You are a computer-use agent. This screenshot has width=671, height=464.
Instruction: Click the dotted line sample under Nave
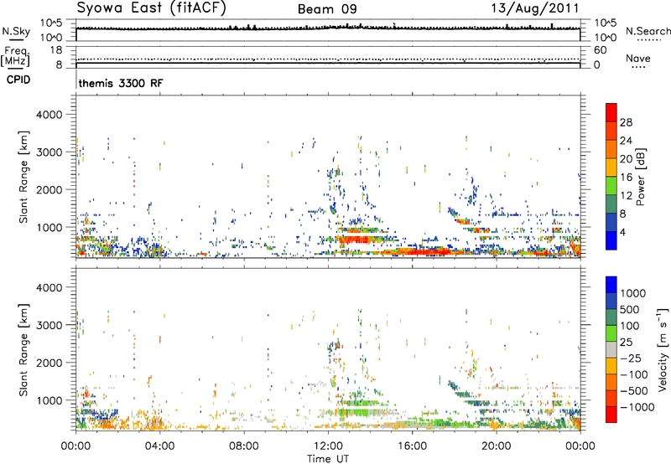point(638,67)
